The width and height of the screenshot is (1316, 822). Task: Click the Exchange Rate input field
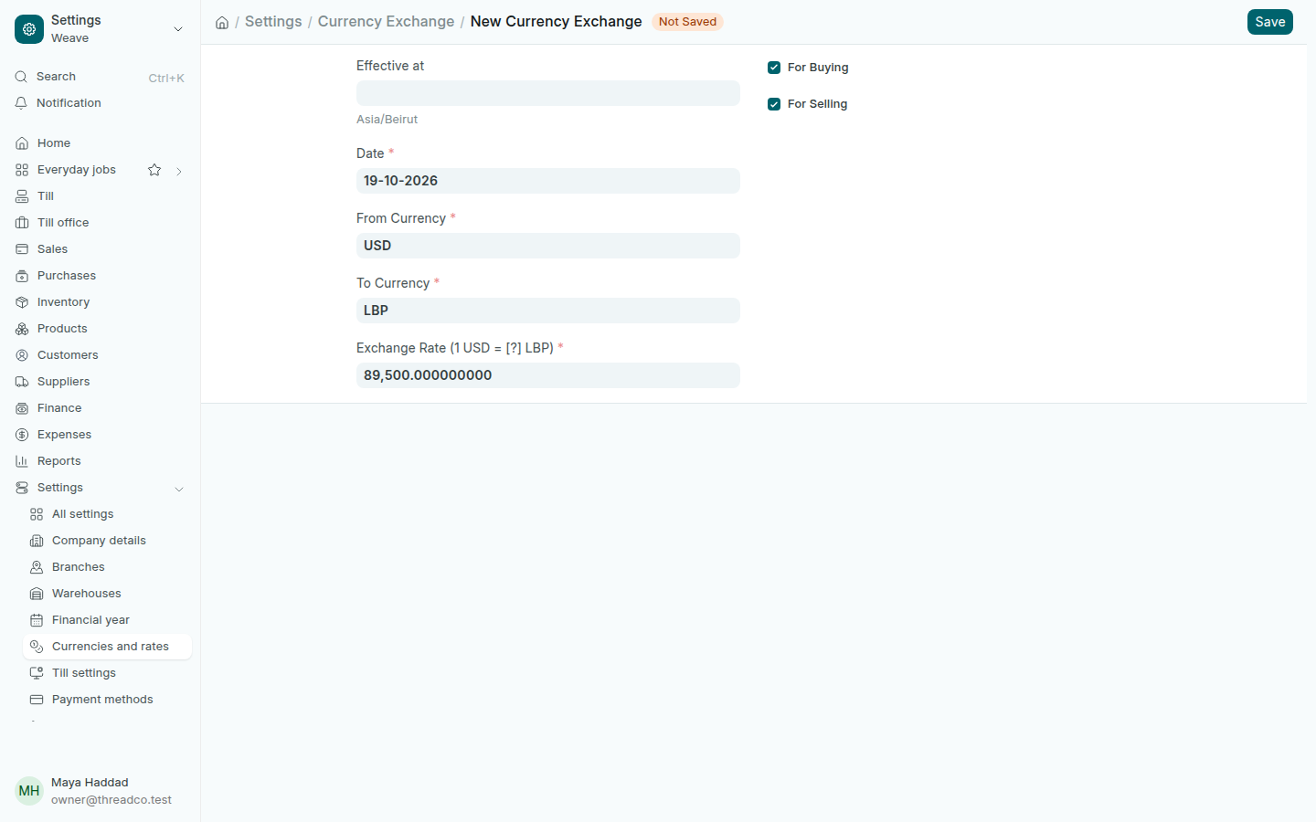coord(548,375)
